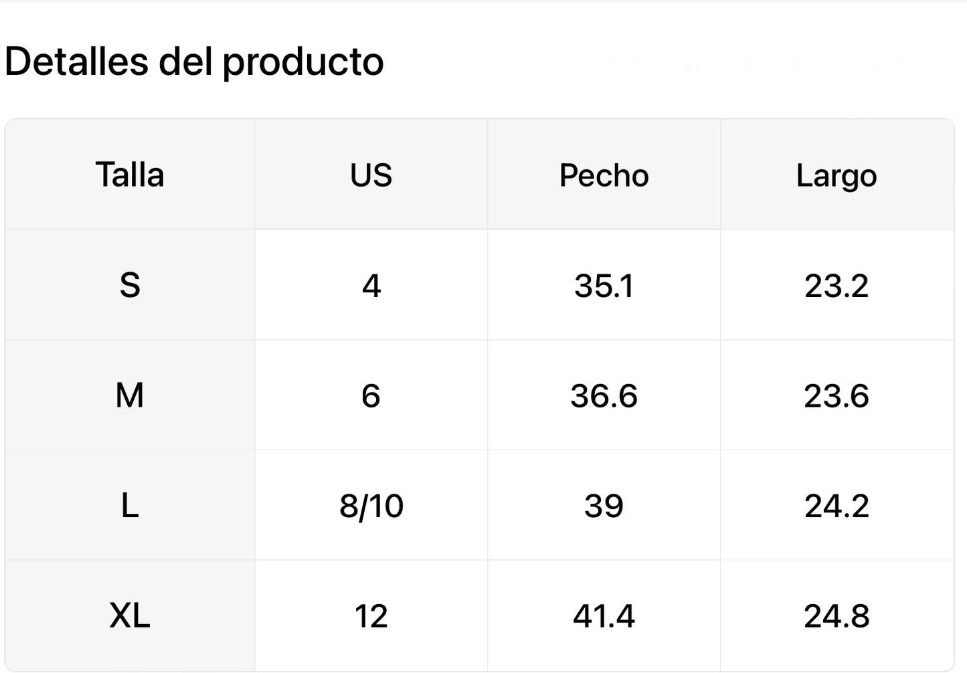Click size M in the Talla column

pos(130,395)
